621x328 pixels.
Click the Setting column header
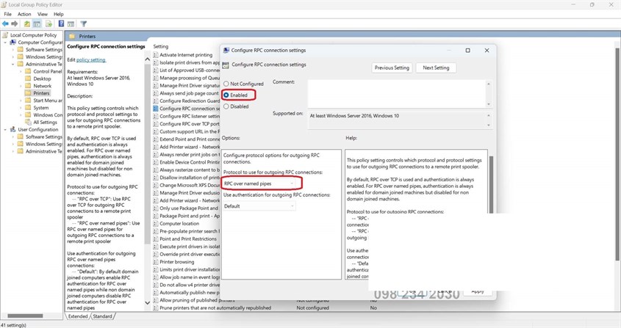coord(160,46)
